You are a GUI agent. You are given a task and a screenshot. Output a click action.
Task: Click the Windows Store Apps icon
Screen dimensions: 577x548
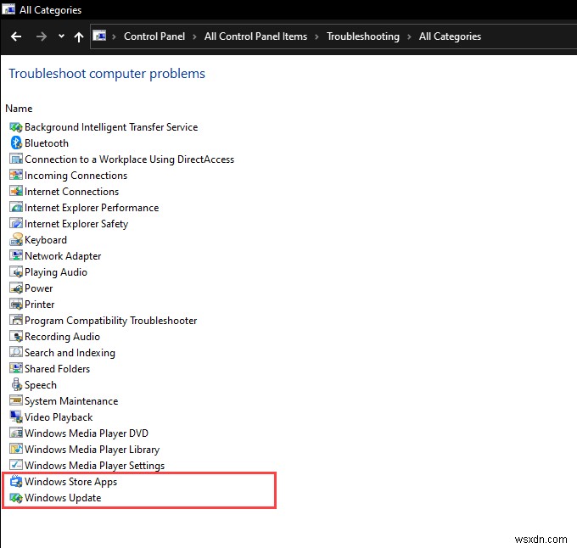16,482
